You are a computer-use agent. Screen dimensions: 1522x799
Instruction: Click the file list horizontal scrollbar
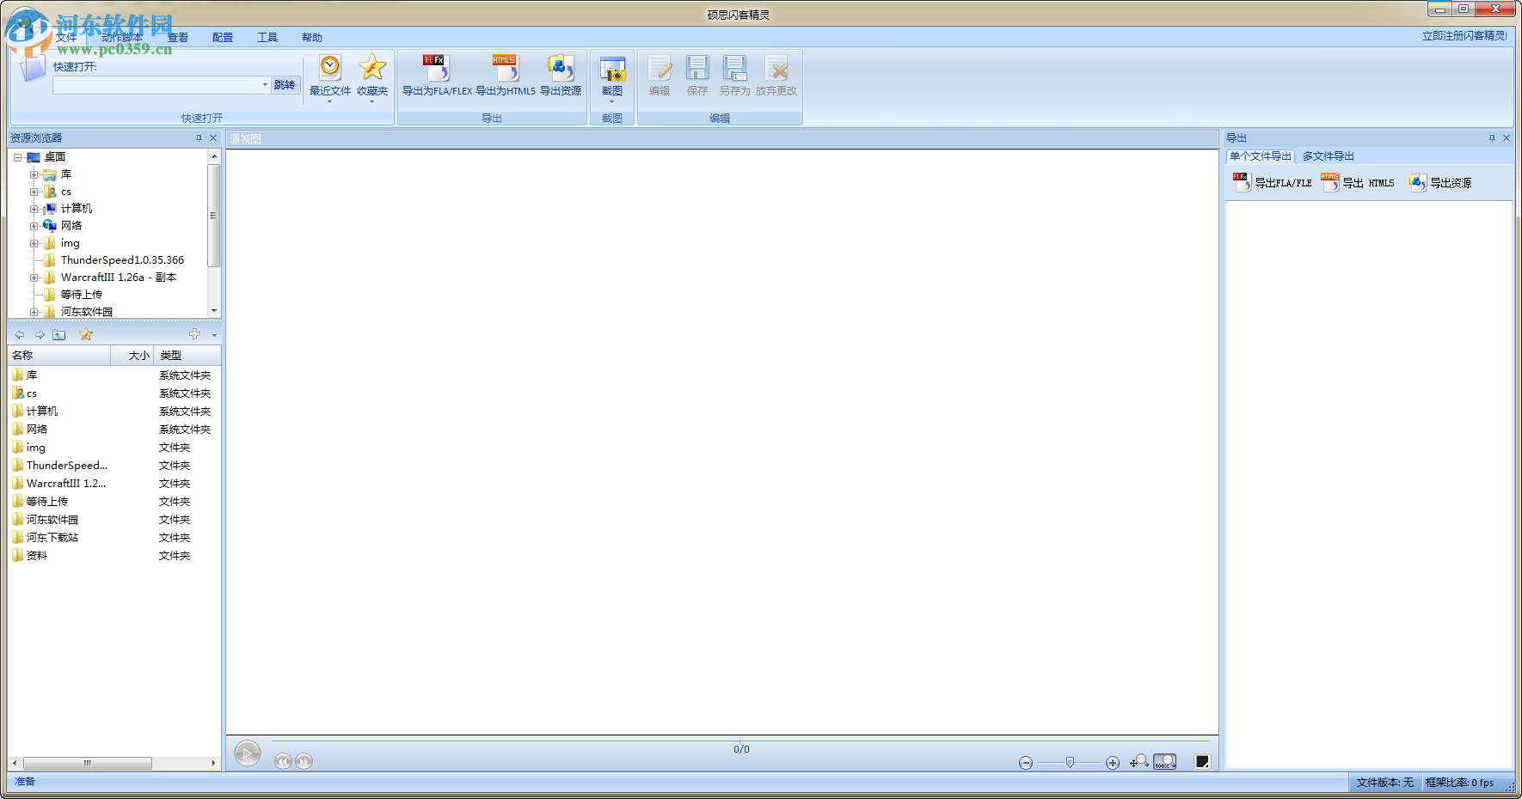pyautogui.click(x=88, y=763)
